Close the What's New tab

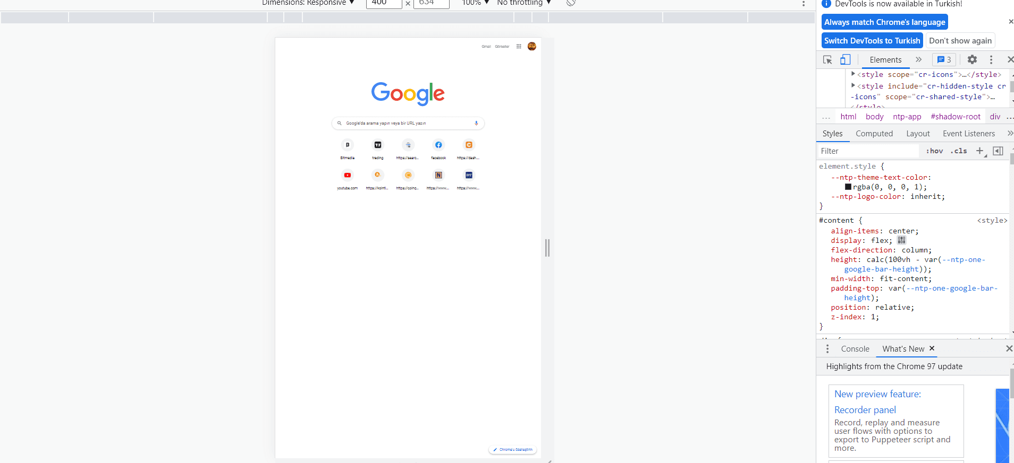point(932,348)
